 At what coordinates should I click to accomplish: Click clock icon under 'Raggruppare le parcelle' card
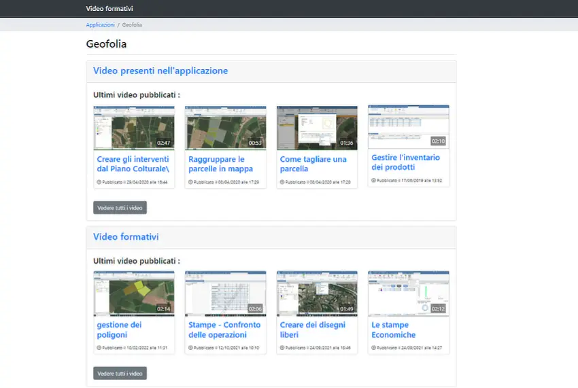[x=190, y=182]
